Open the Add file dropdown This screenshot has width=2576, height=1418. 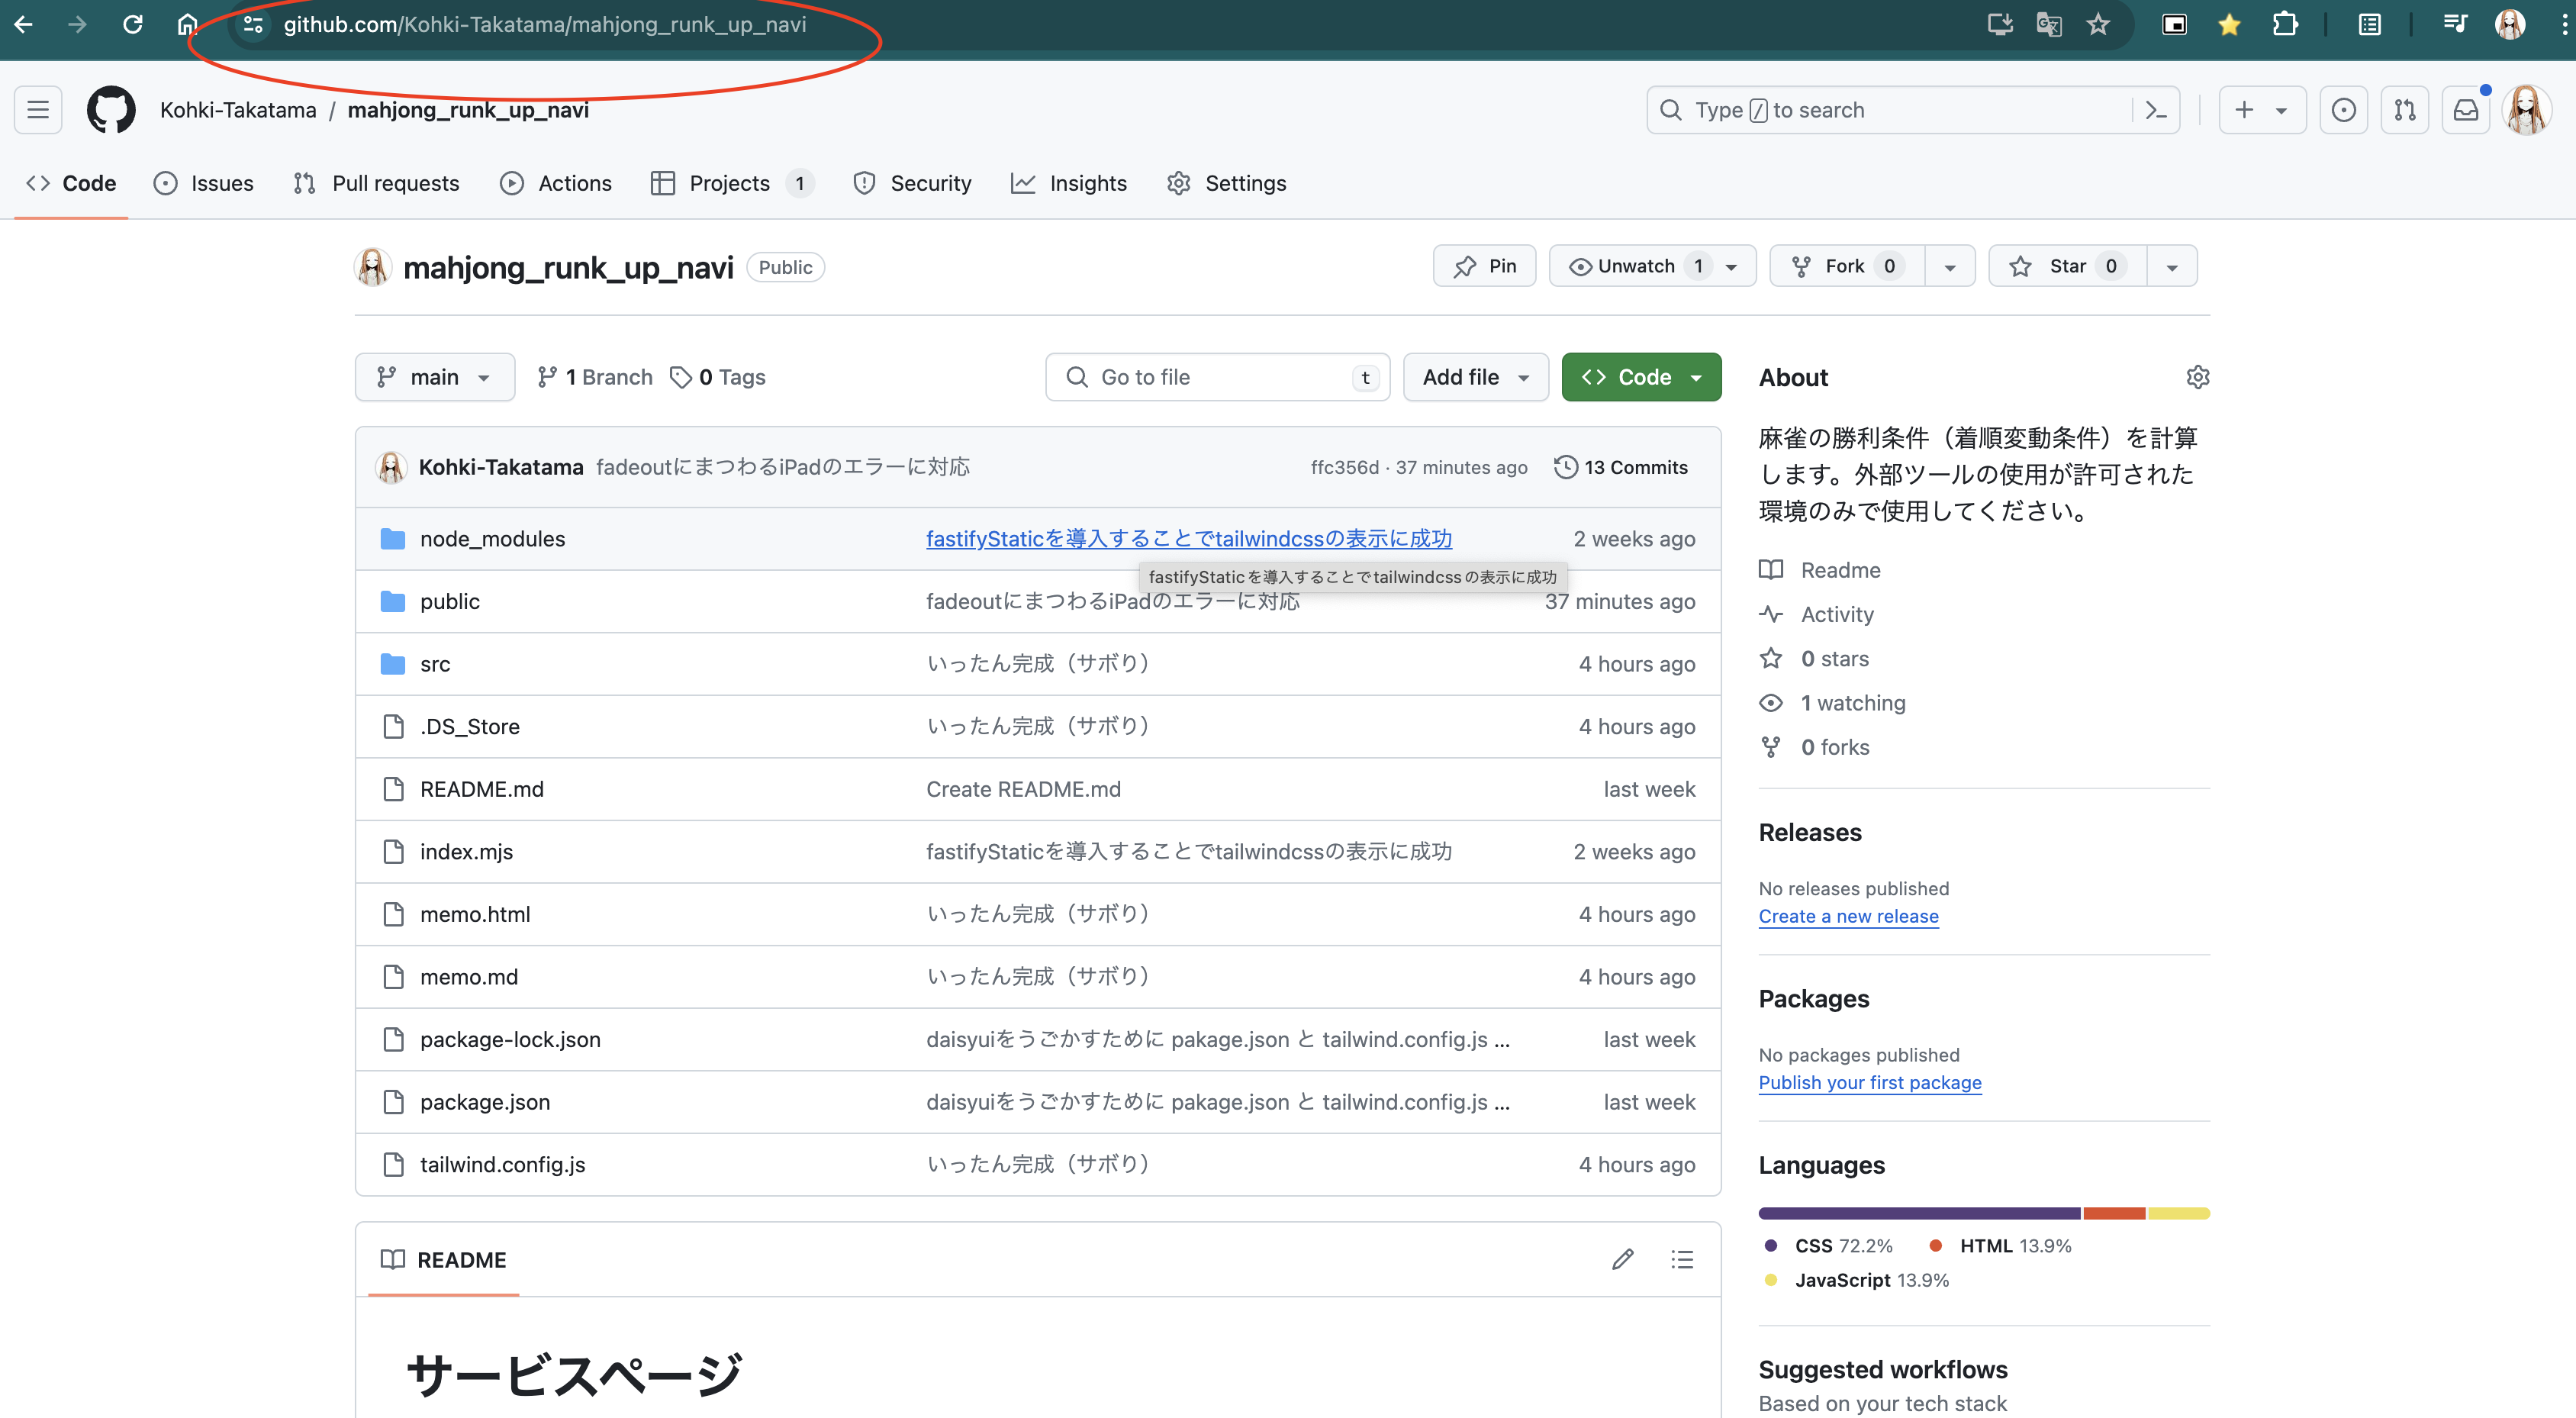click(1475, 377)
